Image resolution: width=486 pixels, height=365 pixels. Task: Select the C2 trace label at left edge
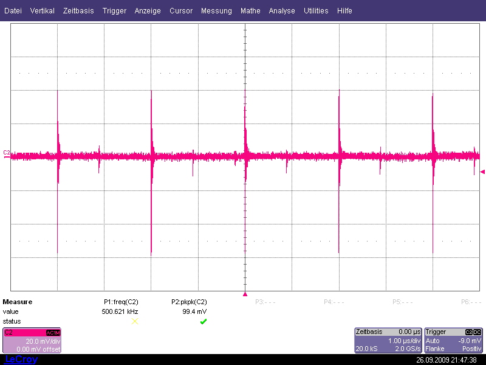[7, 153]
